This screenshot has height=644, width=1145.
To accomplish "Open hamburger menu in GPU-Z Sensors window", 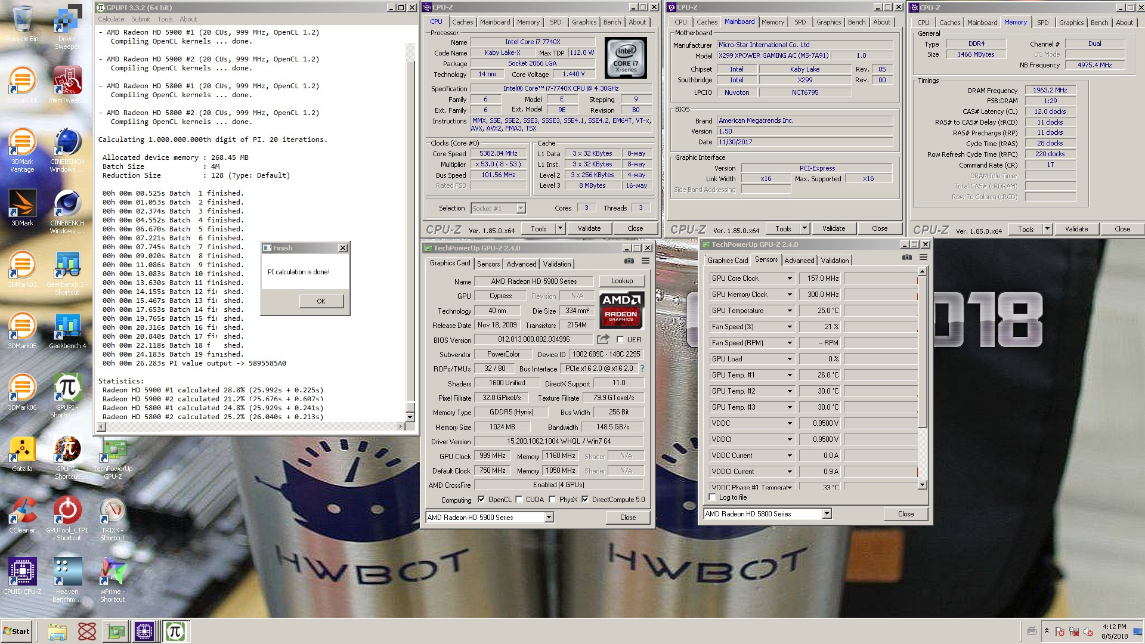I will (923, 258).
